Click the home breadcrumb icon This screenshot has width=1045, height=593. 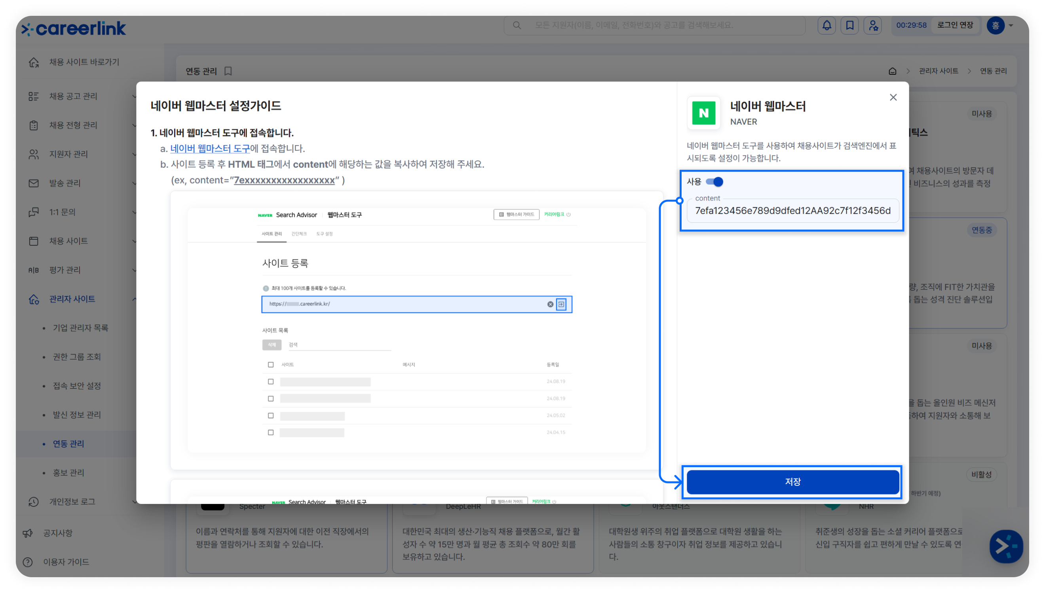click(x=892, y=71)
